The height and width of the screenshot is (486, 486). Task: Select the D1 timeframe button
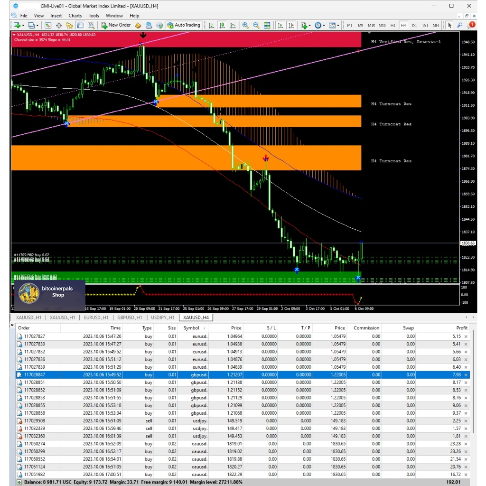(414, 25)
